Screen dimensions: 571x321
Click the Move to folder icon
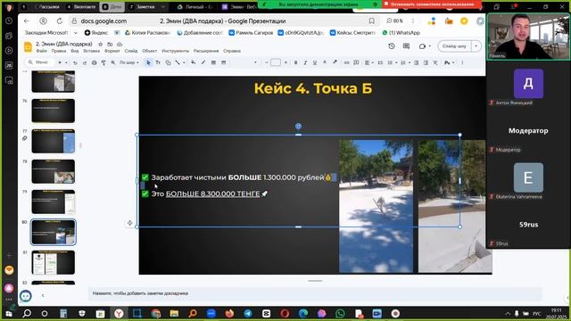[110, 44]
